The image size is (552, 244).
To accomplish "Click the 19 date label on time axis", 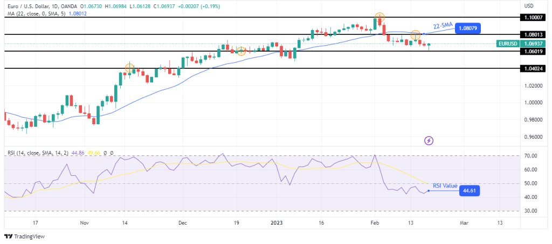I will click(237, 223).
